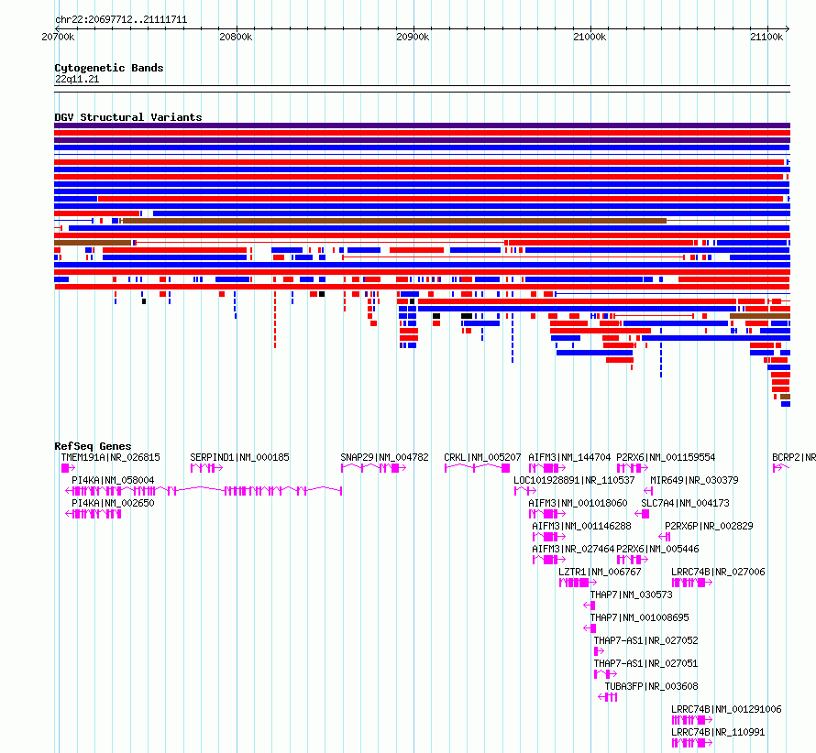Open the BCRP2 gene label at right edge

click(x=794, y=457)
